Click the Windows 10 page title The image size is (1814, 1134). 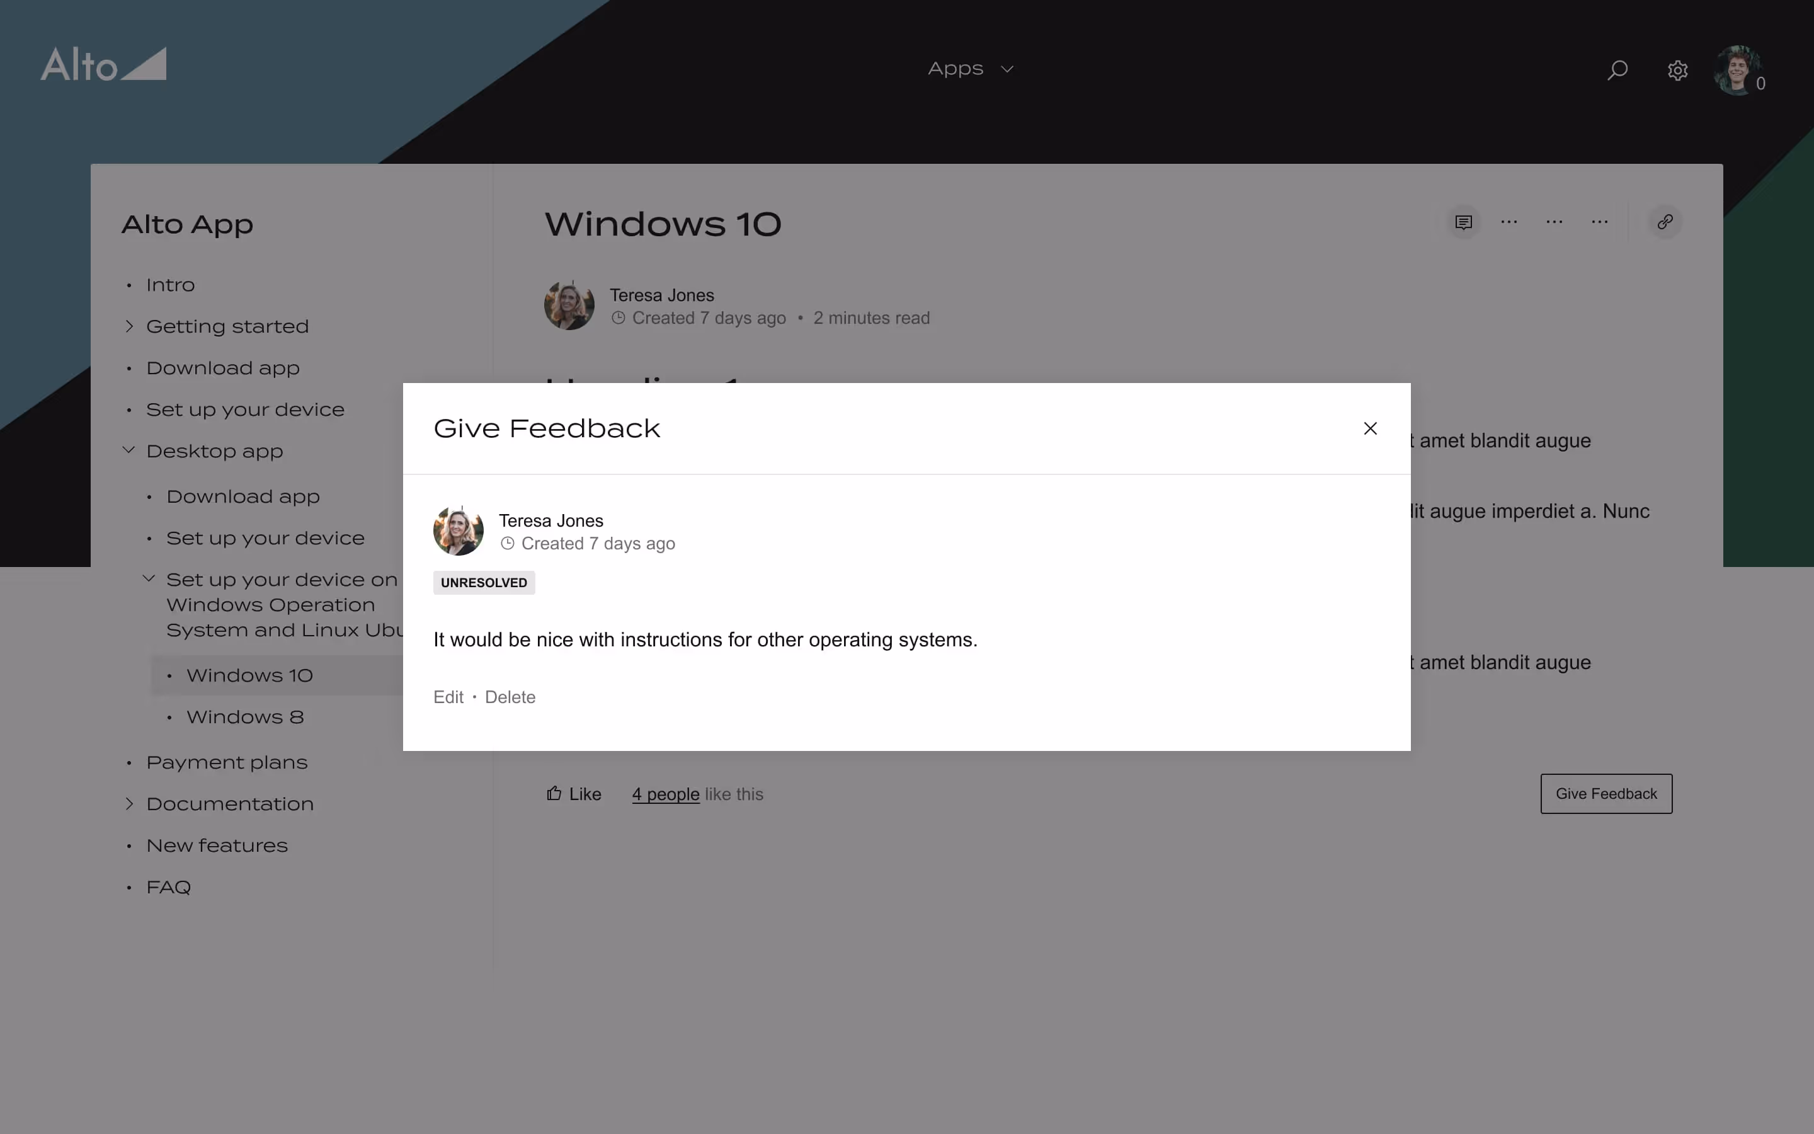pos(663,224)
